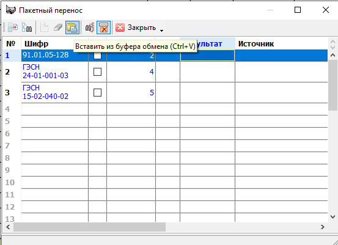The height and width of the screenshot is (245, 338).
Task: Toggle the window with red cross icon
Action: 103,27
